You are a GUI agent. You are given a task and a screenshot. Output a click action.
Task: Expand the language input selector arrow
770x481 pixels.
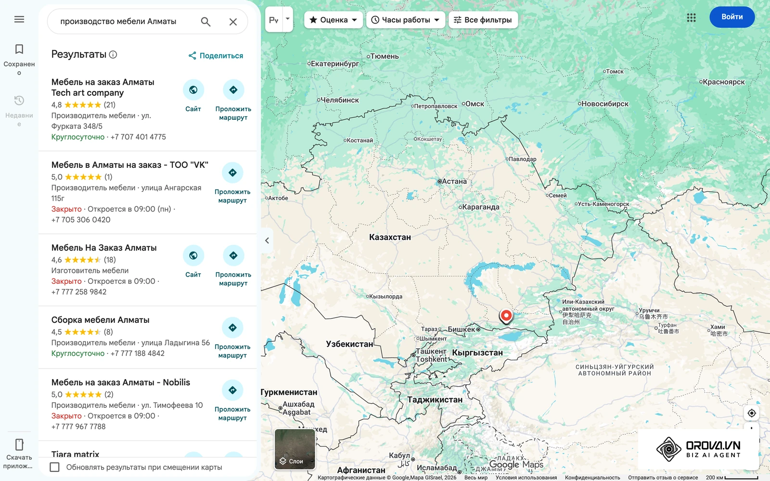coord(288,19)
